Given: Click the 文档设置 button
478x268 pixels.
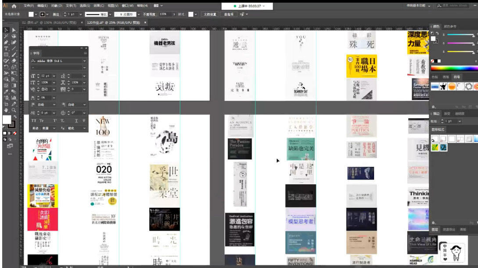Looking at the screenshot, I should [x=210, y=14].
